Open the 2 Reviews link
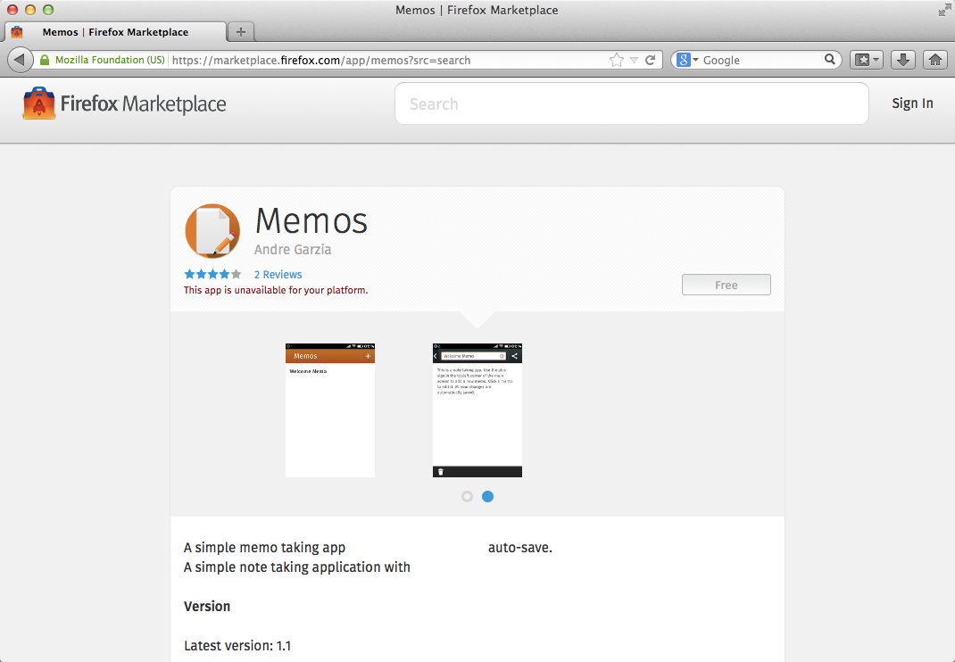 point(278,274)
